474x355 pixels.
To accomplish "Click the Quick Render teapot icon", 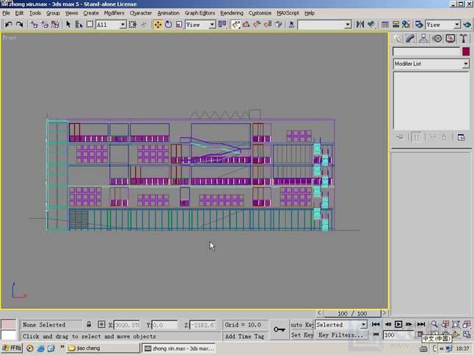I will tap(467, 24).
